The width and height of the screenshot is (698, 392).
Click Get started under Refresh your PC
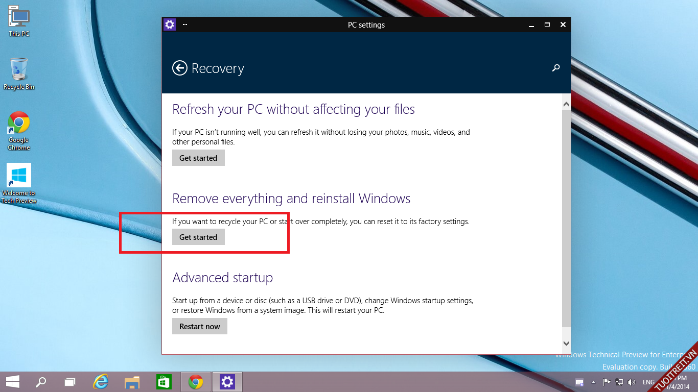click(198, 158)
